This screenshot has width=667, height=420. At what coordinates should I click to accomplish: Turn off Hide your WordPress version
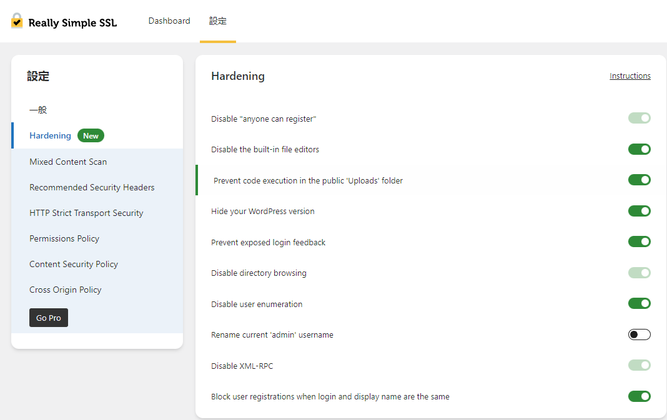[x=639, y=211]
